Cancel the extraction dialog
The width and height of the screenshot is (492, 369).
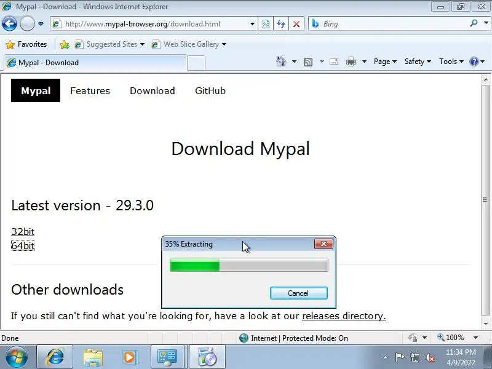[298, 293]
